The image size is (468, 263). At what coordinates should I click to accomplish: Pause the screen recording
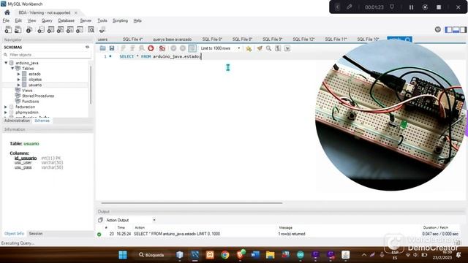411,7
